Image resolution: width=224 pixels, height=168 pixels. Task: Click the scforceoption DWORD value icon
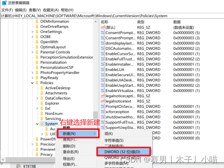coord(103,111)
